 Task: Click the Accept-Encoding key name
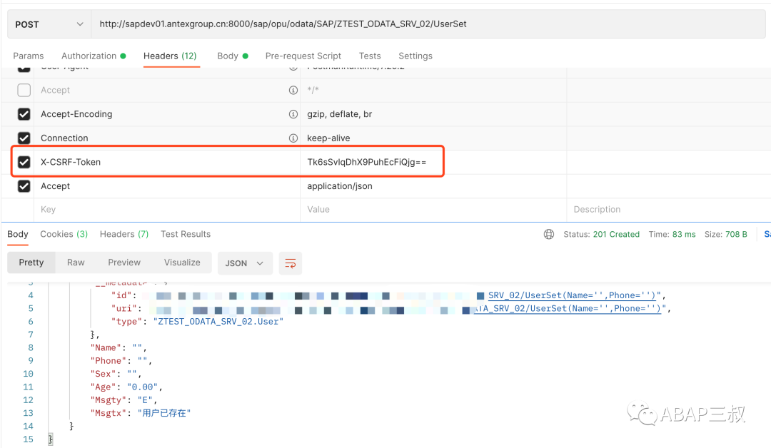tap(76, 114)
